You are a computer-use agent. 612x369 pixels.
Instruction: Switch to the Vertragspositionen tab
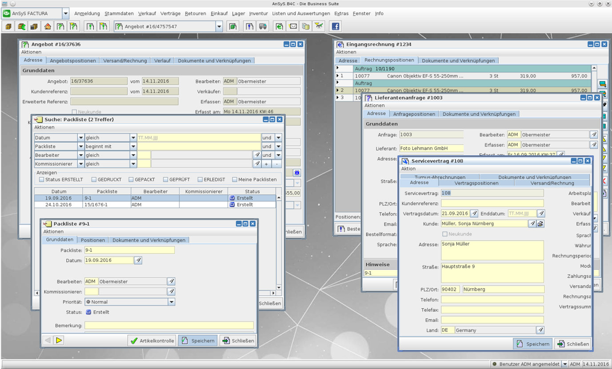point(476,183)
